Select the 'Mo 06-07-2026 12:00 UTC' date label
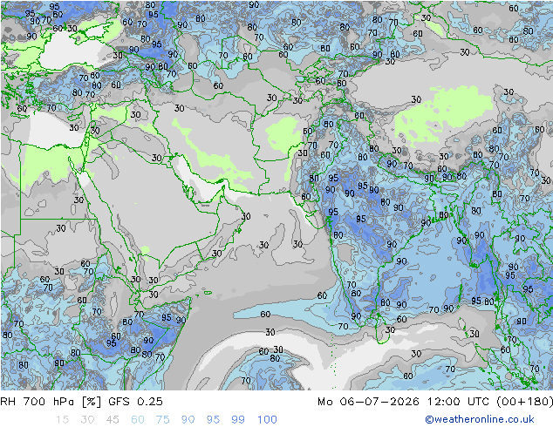This screenshot has height=427, width=553. 403,402
